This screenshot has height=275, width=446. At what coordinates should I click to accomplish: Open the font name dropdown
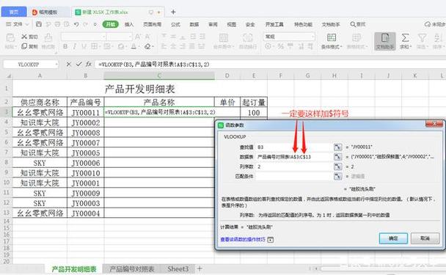[103, 37]
